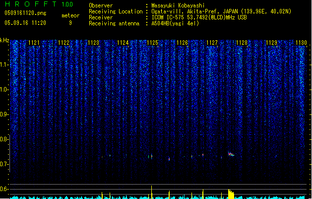Click the kHz axis unit label

[x=4, y=40]
